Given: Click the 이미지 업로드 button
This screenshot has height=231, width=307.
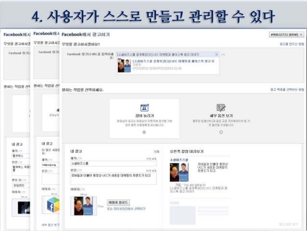Looking at the screenshot, I should click(118, 203).
